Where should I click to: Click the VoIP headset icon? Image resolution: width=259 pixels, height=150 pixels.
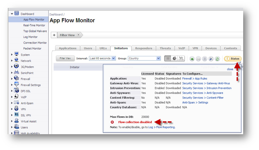click(x=16, y=96)
